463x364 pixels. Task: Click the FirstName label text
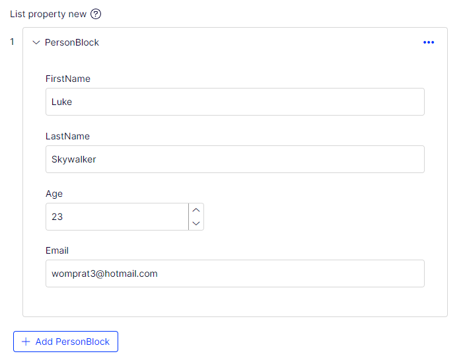coord(68,79)
